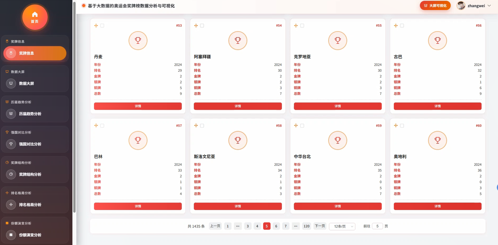Click the zhangwei user avatar
The image size is (498, 245).
click(461, 5)
